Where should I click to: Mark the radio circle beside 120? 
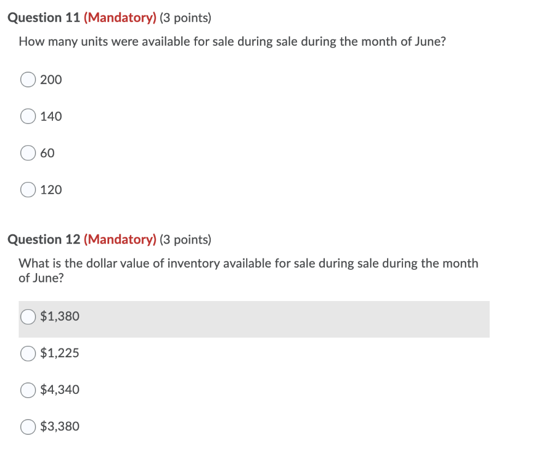28,190
